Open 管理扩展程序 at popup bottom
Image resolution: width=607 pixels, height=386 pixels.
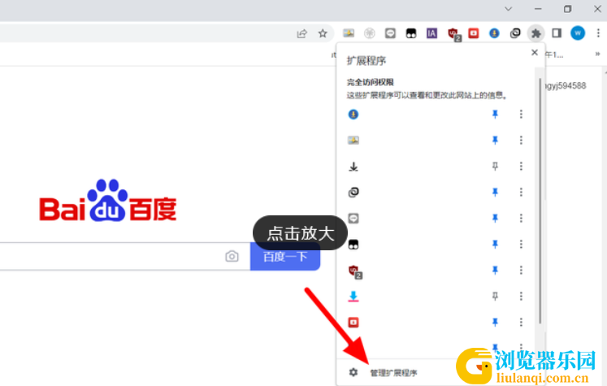click(x=393, y=373)
